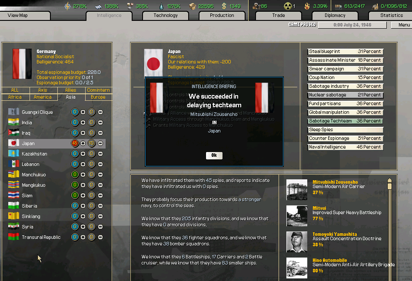Screen dimensions: 412x281
Task: Select the Siberia flag in the country list
Action: [14, 205]
